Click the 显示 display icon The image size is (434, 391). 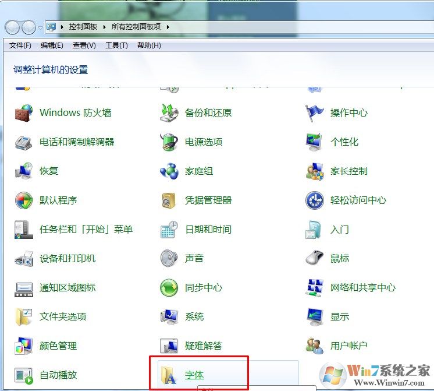coord(314,316)
